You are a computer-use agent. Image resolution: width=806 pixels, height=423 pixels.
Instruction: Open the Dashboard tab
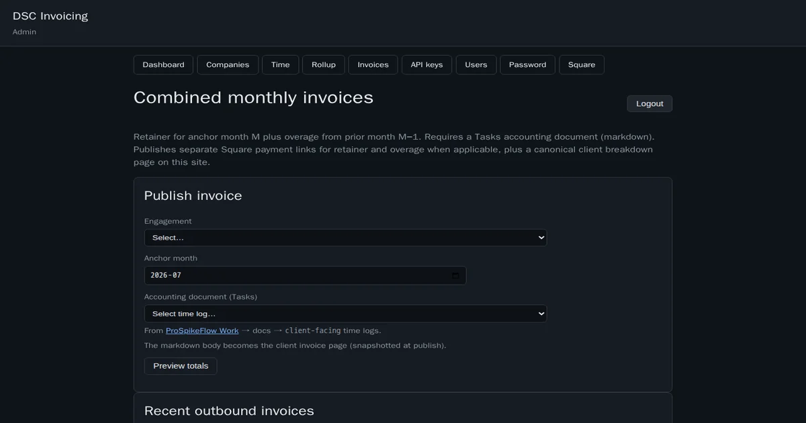point(163,64)
